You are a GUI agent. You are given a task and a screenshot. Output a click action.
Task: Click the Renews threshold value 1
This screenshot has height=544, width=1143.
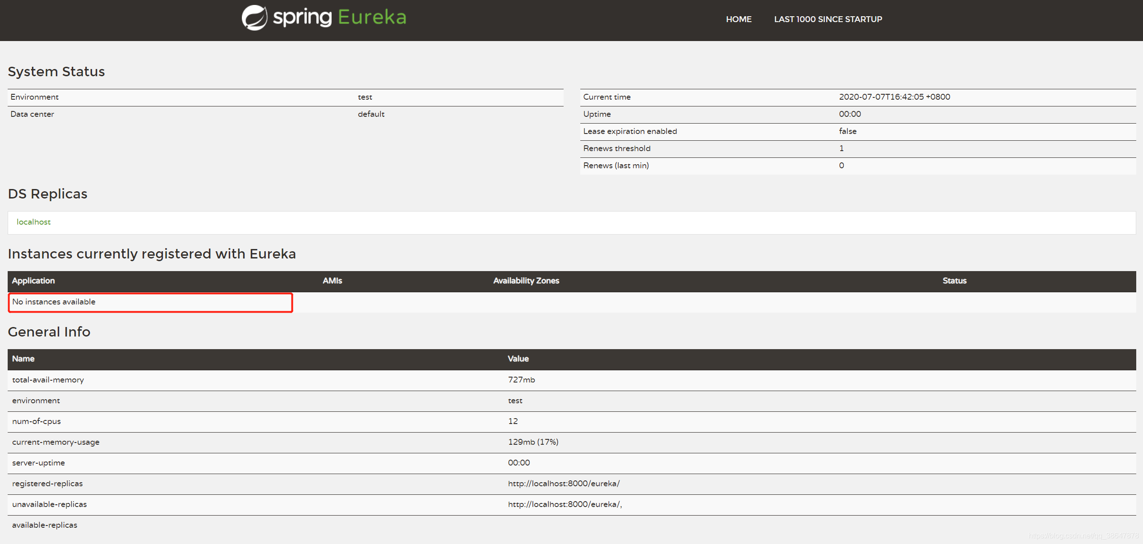(x=841, y=148)
